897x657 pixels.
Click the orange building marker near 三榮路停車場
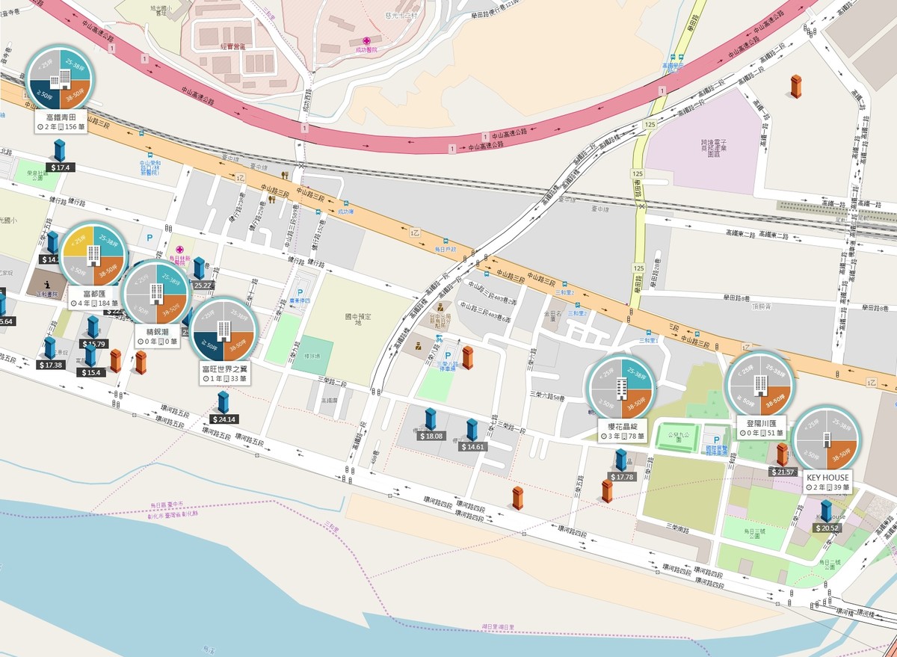pos(468,357)
